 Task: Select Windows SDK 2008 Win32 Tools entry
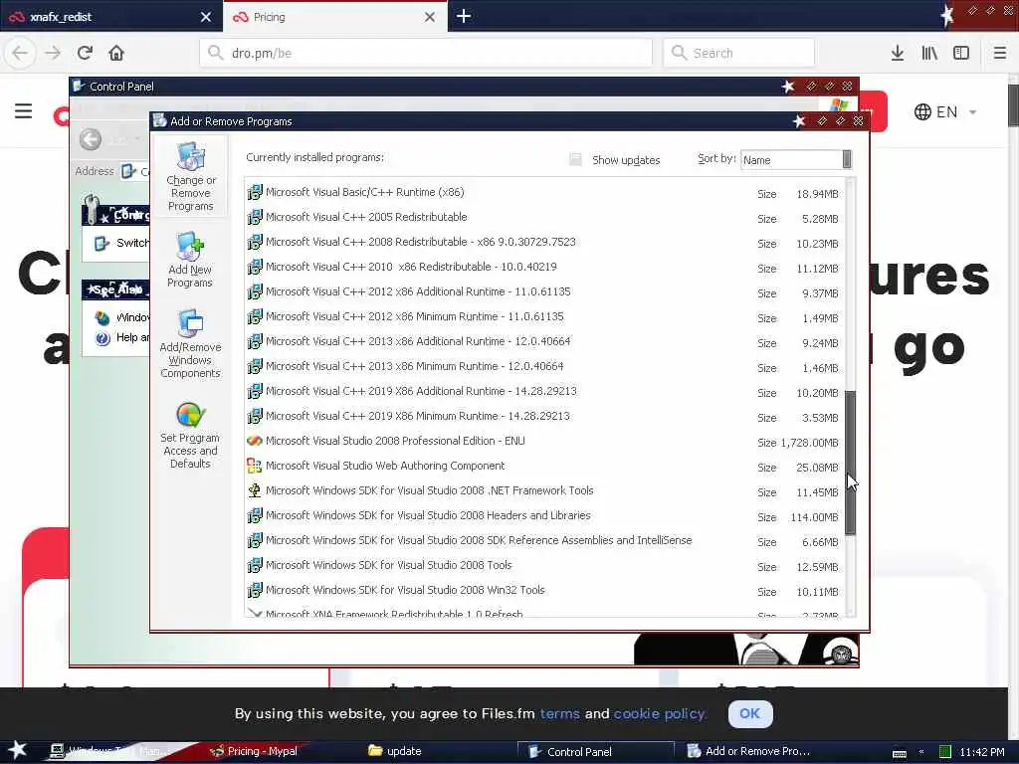coord(542,591)
